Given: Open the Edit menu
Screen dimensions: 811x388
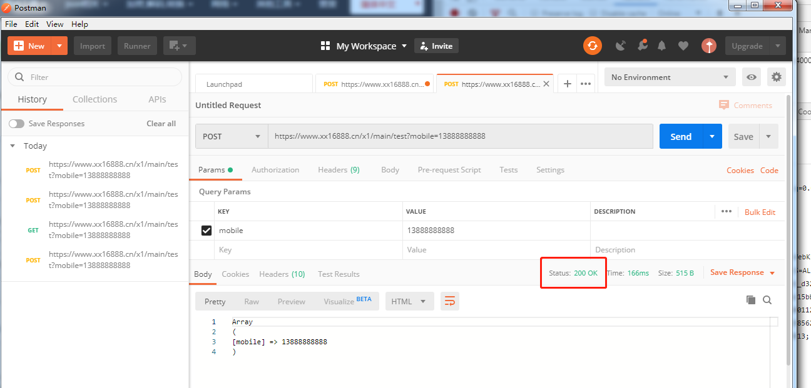Looking at the screenshot, I should [32, 24].
